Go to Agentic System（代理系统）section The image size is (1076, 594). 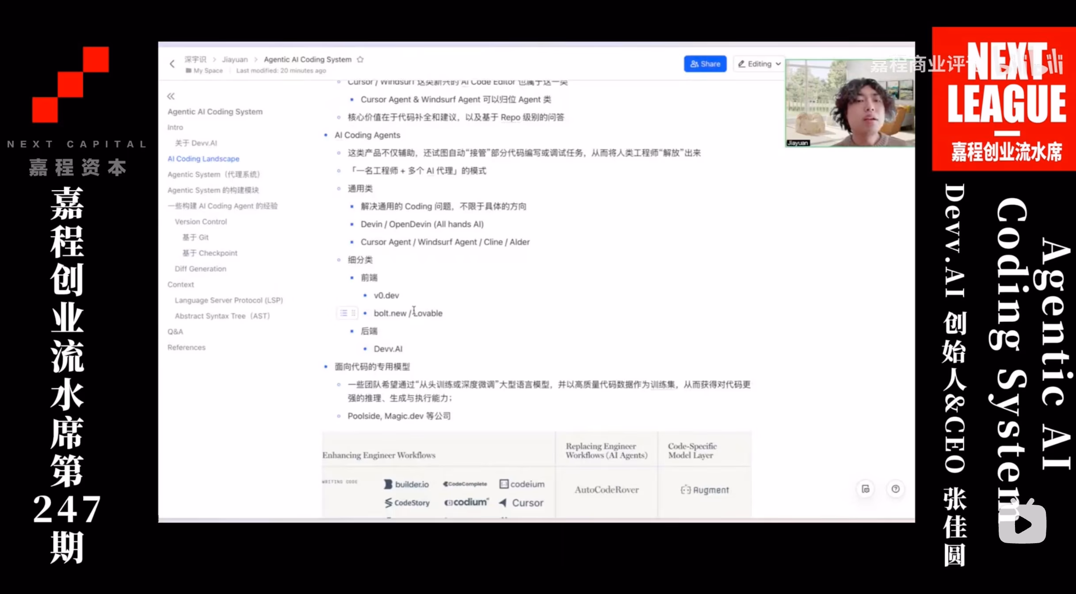(x=214, y=174)
